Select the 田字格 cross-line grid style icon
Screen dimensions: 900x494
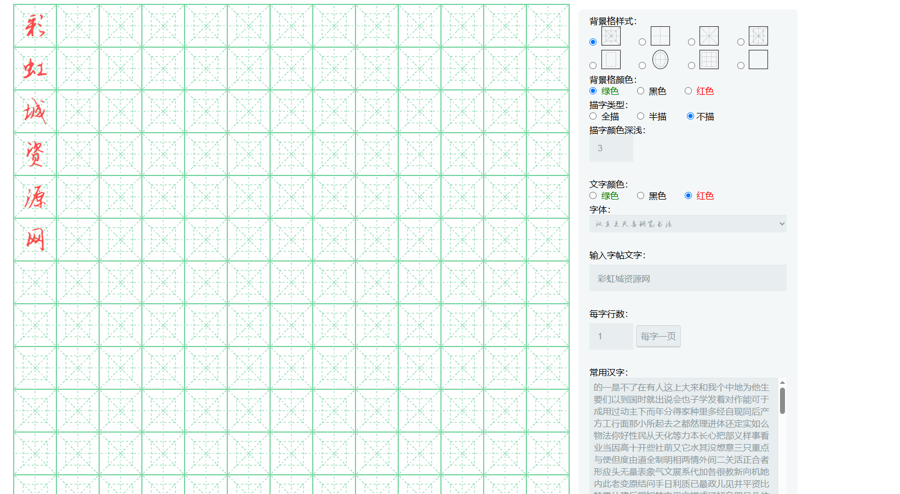660,36
